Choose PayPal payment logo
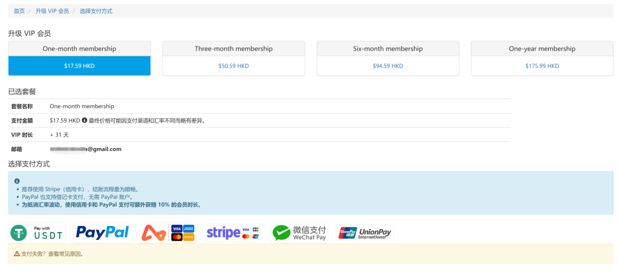Image resolution: width=619 pixels, height=275 pixels. 103,233
